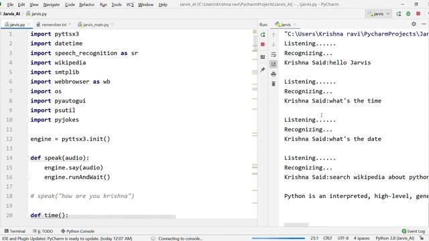Print the Run console output
The width and height of the screenshot is (429, 241).
coord(273,74)
